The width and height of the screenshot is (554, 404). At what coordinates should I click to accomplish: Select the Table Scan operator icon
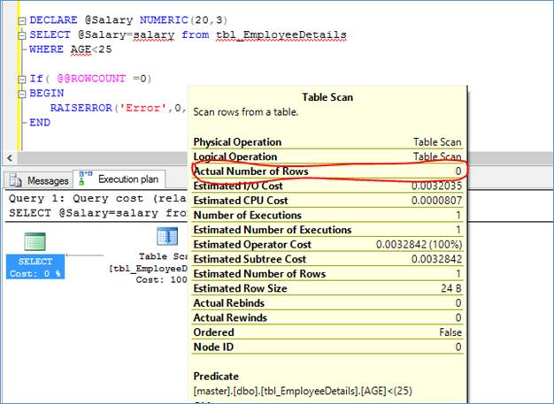(x=167, y=236)
